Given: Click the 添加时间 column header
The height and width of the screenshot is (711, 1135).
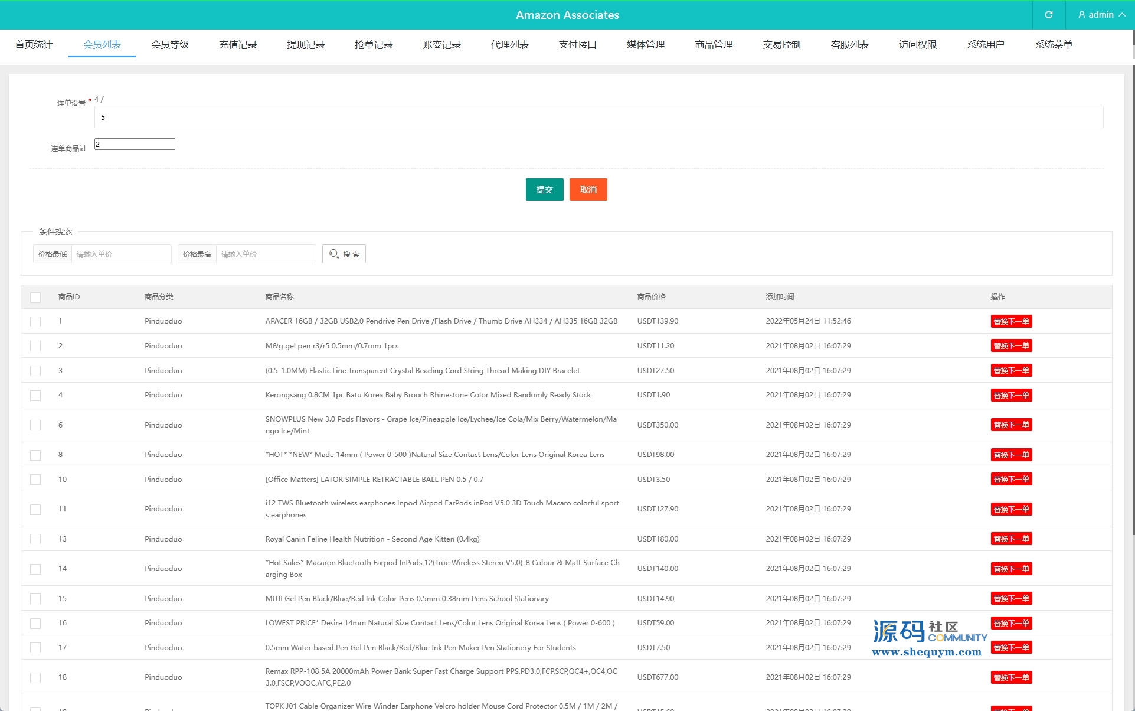Looking at the screenshot, I should click(x=780, y=297).
